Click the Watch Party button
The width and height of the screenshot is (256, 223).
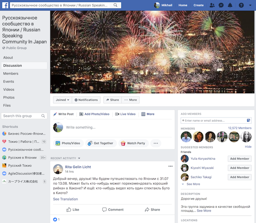pyautogui.click(x=133, y=143)
